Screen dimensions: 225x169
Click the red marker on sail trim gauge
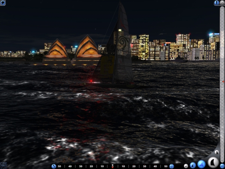click(223, 81)
